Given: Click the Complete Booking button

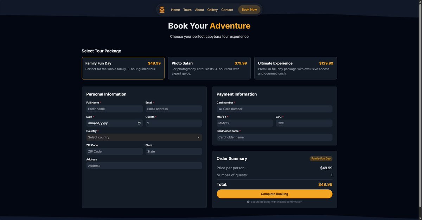Looking at the screenshot, I should (274, 194).
